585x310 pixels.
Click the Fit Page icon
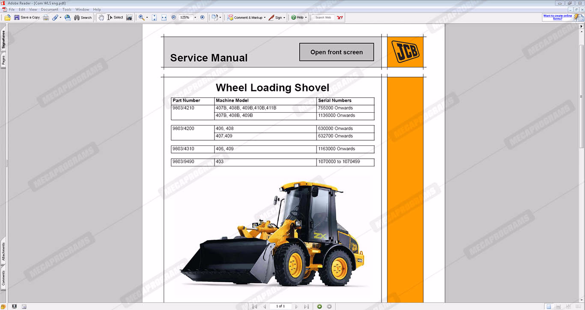pyautogui.click(x=154, y=18)
